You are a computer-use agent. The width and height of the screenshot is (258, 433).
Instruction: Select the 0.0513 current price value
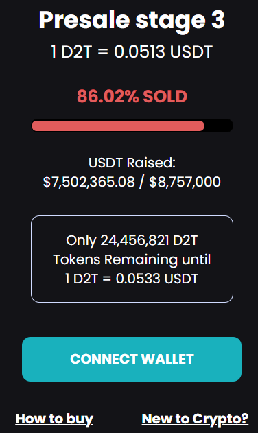click(x=139, y=51)
